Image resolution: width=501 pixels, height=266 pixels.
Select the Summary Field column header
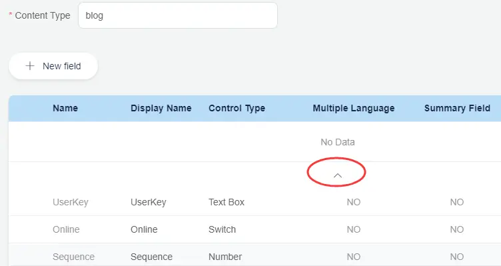[x=457, y=108]
